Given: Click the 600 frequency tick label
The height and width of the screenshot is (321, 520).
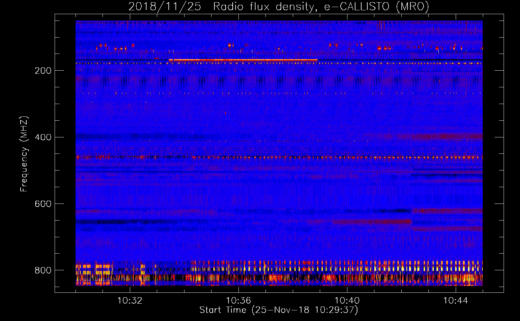Looking at the screenshot, I should click(43, 204).
